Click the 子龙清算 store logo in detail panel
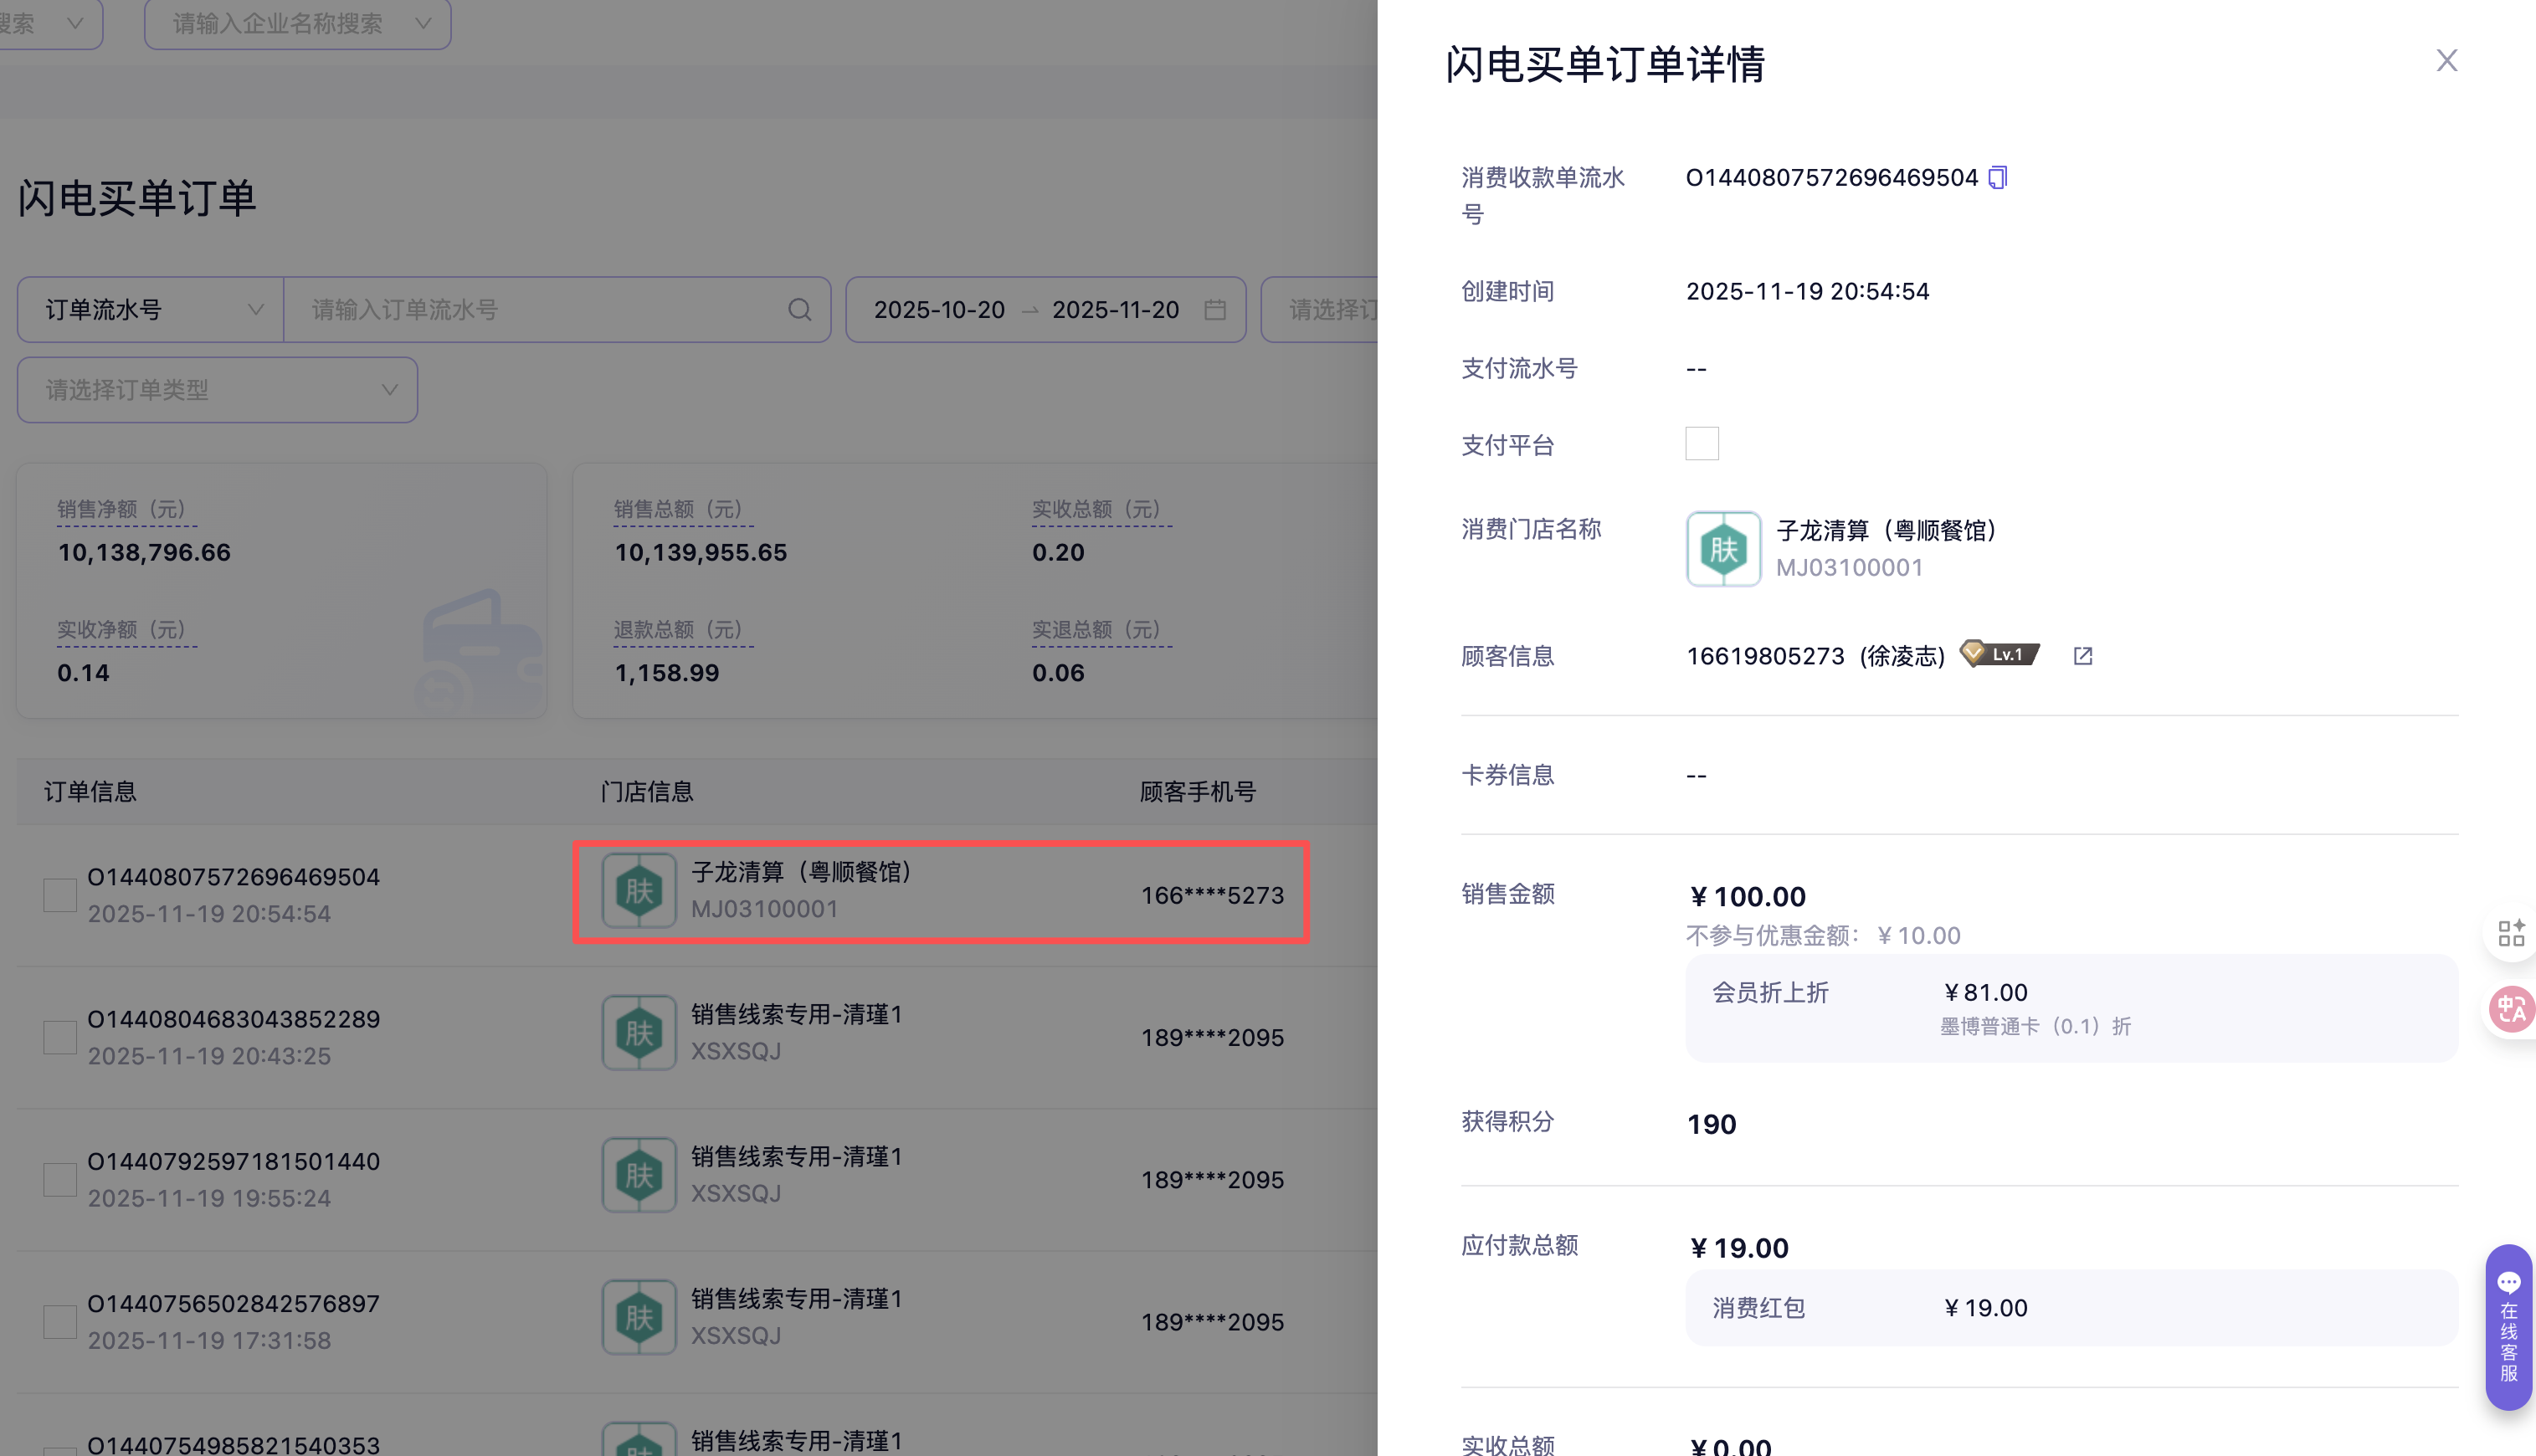 [1723, 549]
